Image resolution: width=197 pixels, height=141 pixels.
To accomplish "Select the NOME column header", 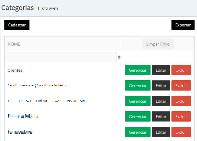I will [x=14, y=44].
